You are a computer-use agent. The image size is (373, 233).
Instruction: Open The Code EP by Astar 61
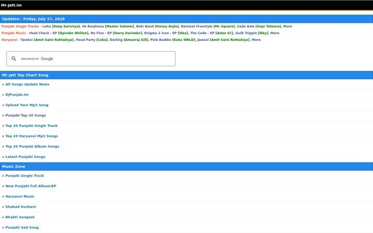(212, 33)
